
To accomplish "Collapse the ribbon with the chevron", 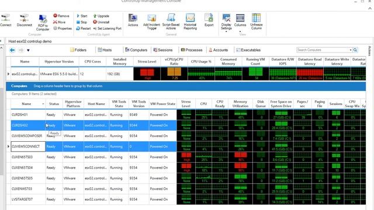I will pos(370,8).
